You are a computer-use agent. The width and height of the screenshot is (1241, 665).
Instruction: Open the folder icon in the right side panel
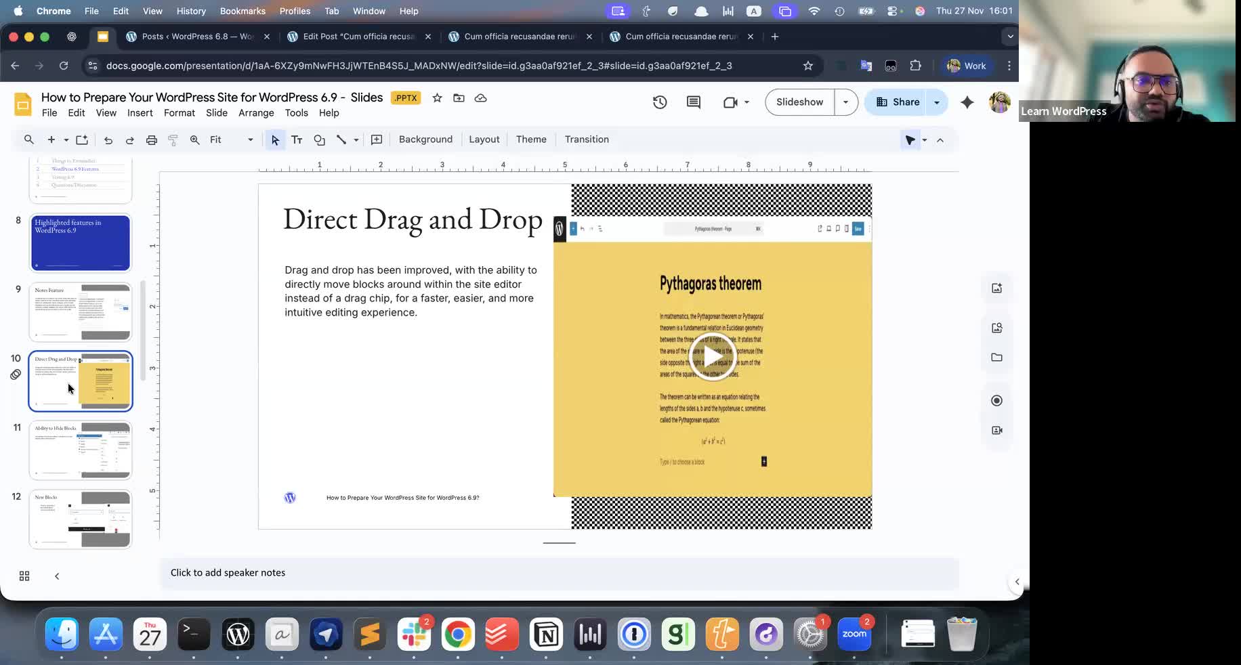tap(996, 358)
